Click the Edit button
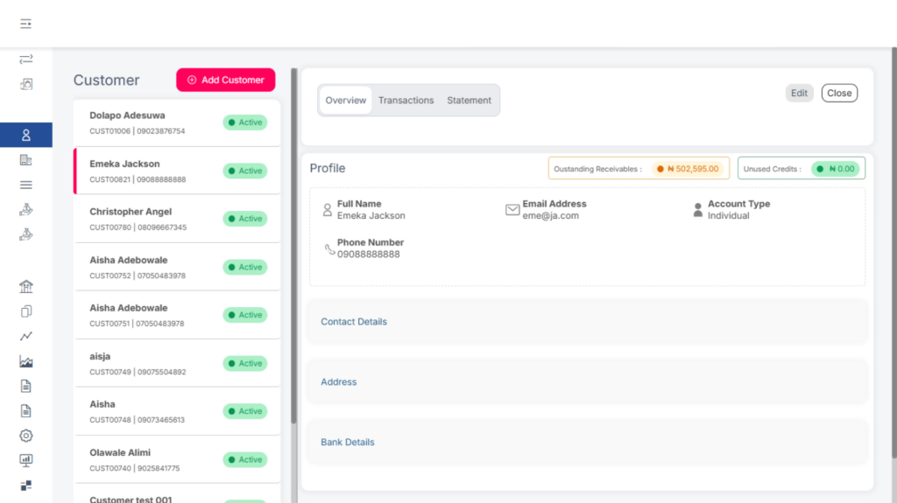This screenshot has height=503, width=897. 799,94
